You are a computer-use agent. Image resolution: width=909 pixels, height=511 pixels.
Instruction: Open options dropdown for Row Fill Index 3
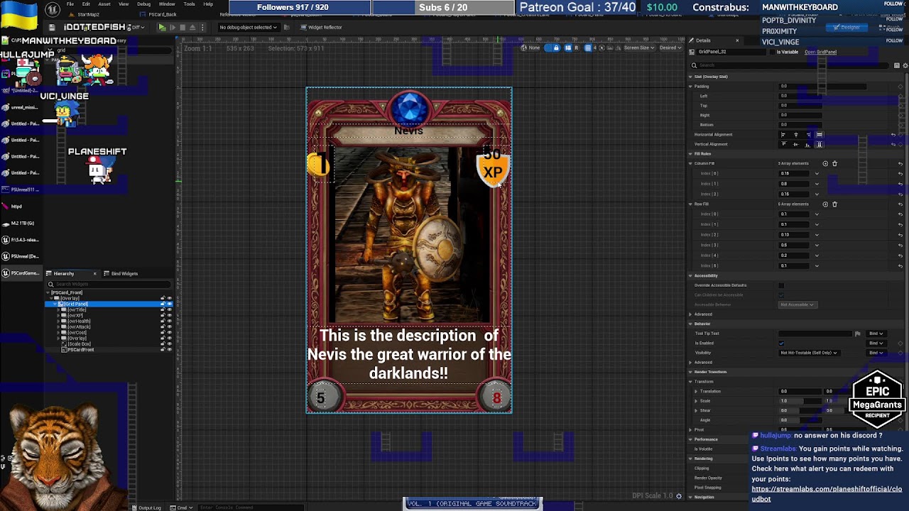coord(817,245)
